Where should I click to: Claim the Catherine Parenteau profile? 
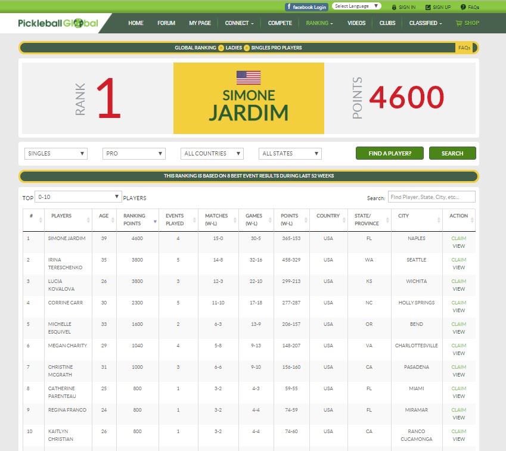(x=458, y=388)
